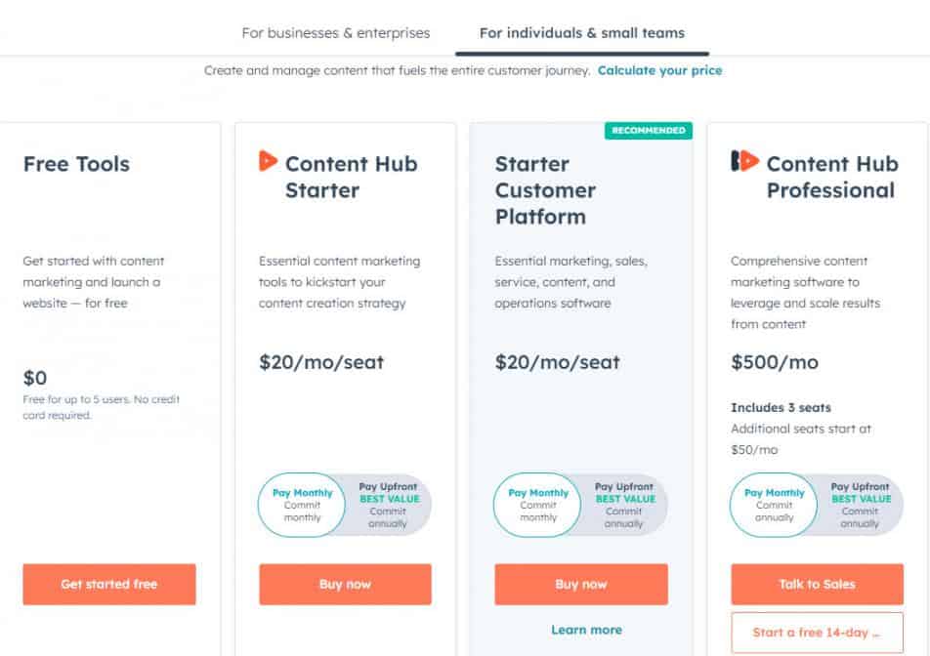Click the "Talk to Sales" button

coord(816,584)
